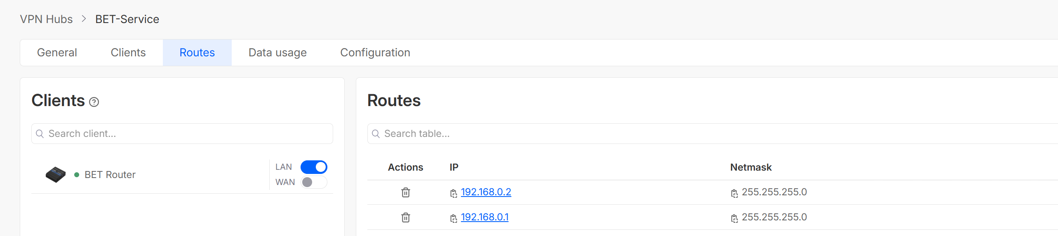The width and height of the screenshot is (1058, 236).
Task: Copy IP address 192.168.0.2
Action: click(x=454, y=193)
